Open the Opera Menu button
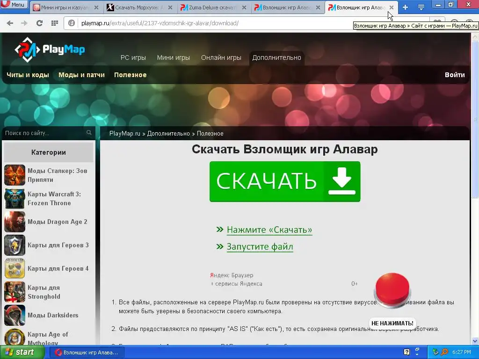479x359 pixels. tap(14, 4)
